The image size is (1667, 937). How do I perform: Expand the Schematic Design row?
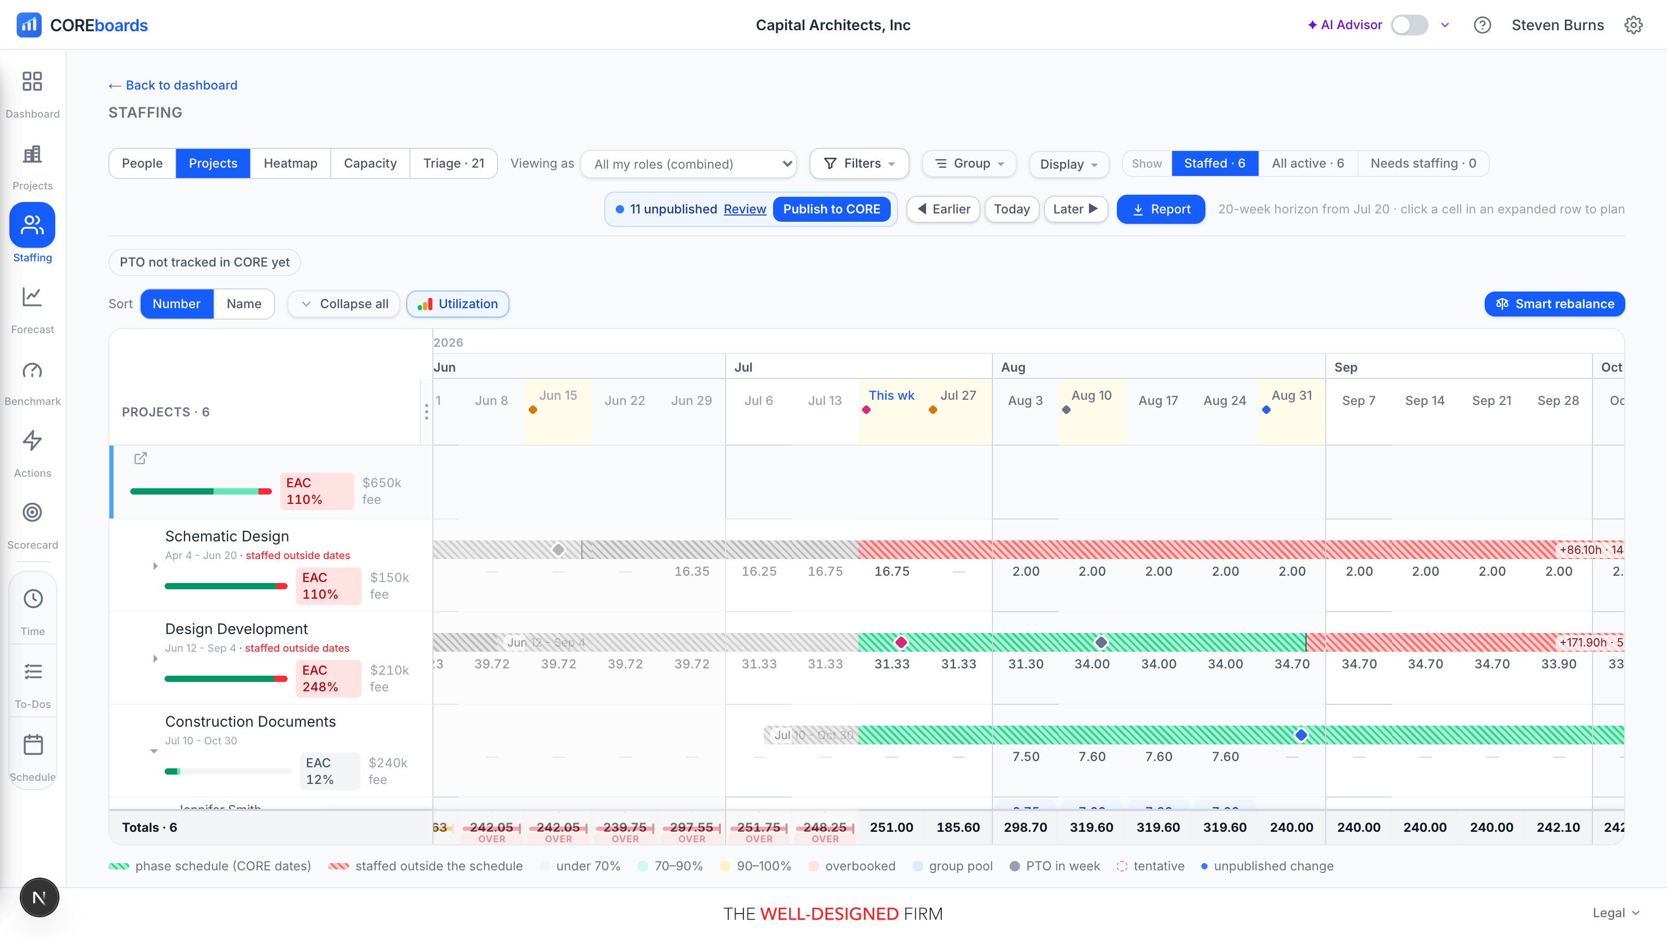[x=155, y=566]
